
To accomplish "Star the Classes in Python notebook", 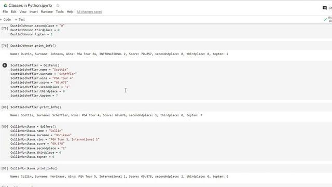I will coord(58,6).
